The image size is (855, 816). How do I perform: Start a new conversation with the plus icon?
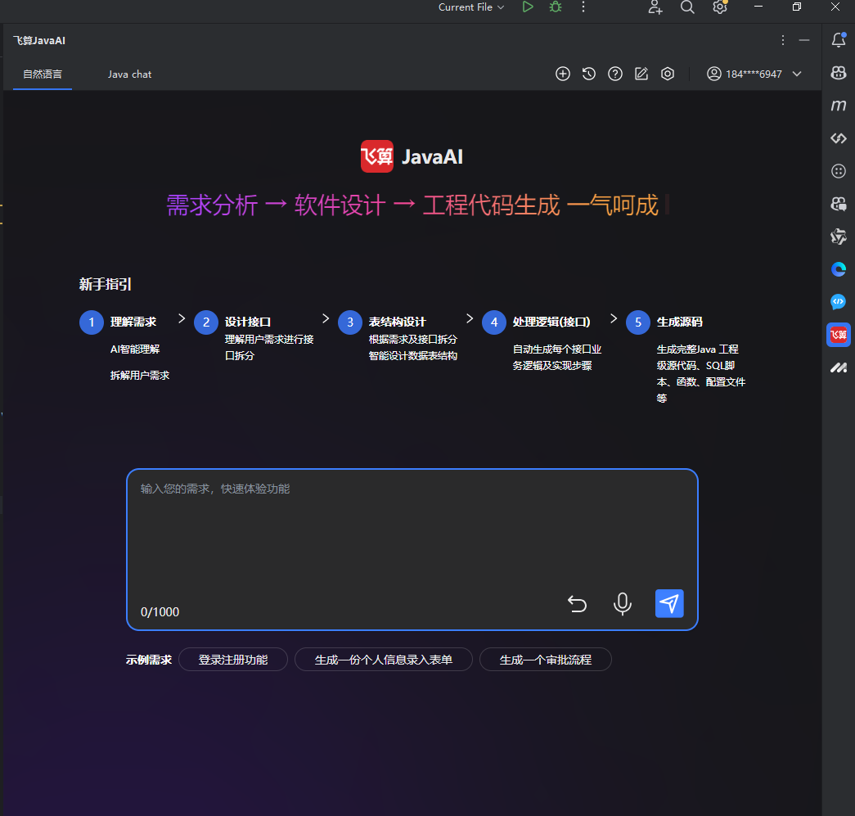tap(563, 74)
